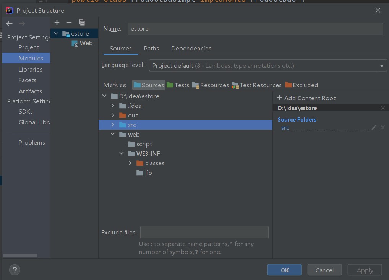Select the WEB-INF folder row

coord(186,153)
